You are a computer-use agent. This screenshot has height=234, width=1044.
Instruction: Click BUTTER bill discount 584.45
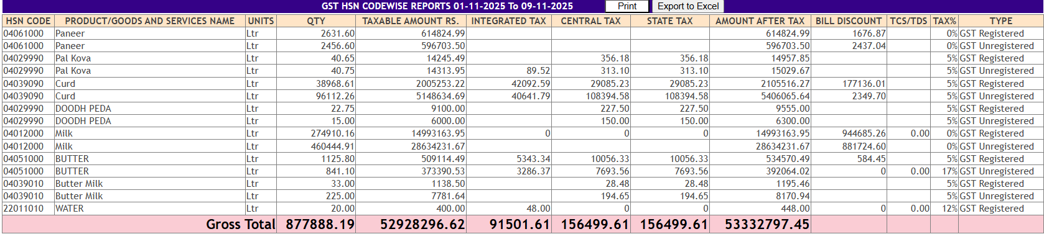tap(871, 159)
